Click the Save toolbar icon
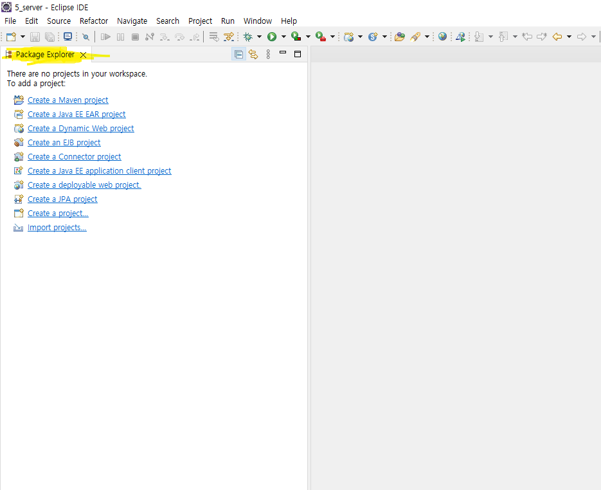Image resolution: width=601 pixels, height=490 pixels. (35, 37)
